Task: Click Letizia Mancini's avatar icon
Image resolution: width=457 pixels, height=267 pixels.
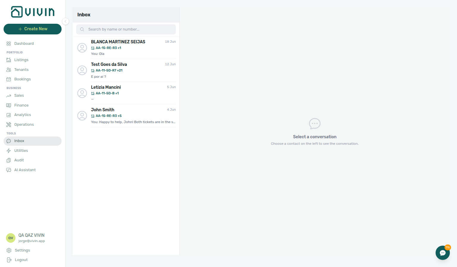Action: tap(82, 93)
